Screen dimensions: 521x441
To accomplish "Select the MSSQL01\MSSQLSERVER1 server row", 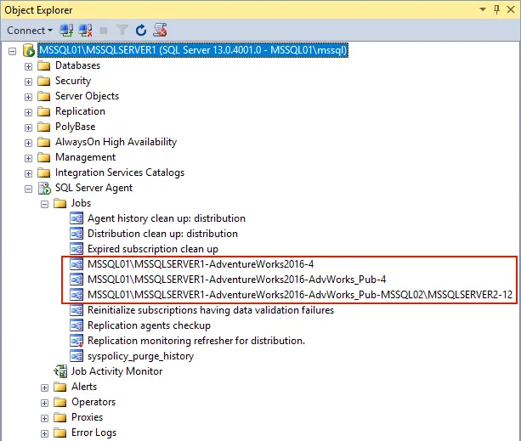I will pyautogui.click(x=193, y=50).
